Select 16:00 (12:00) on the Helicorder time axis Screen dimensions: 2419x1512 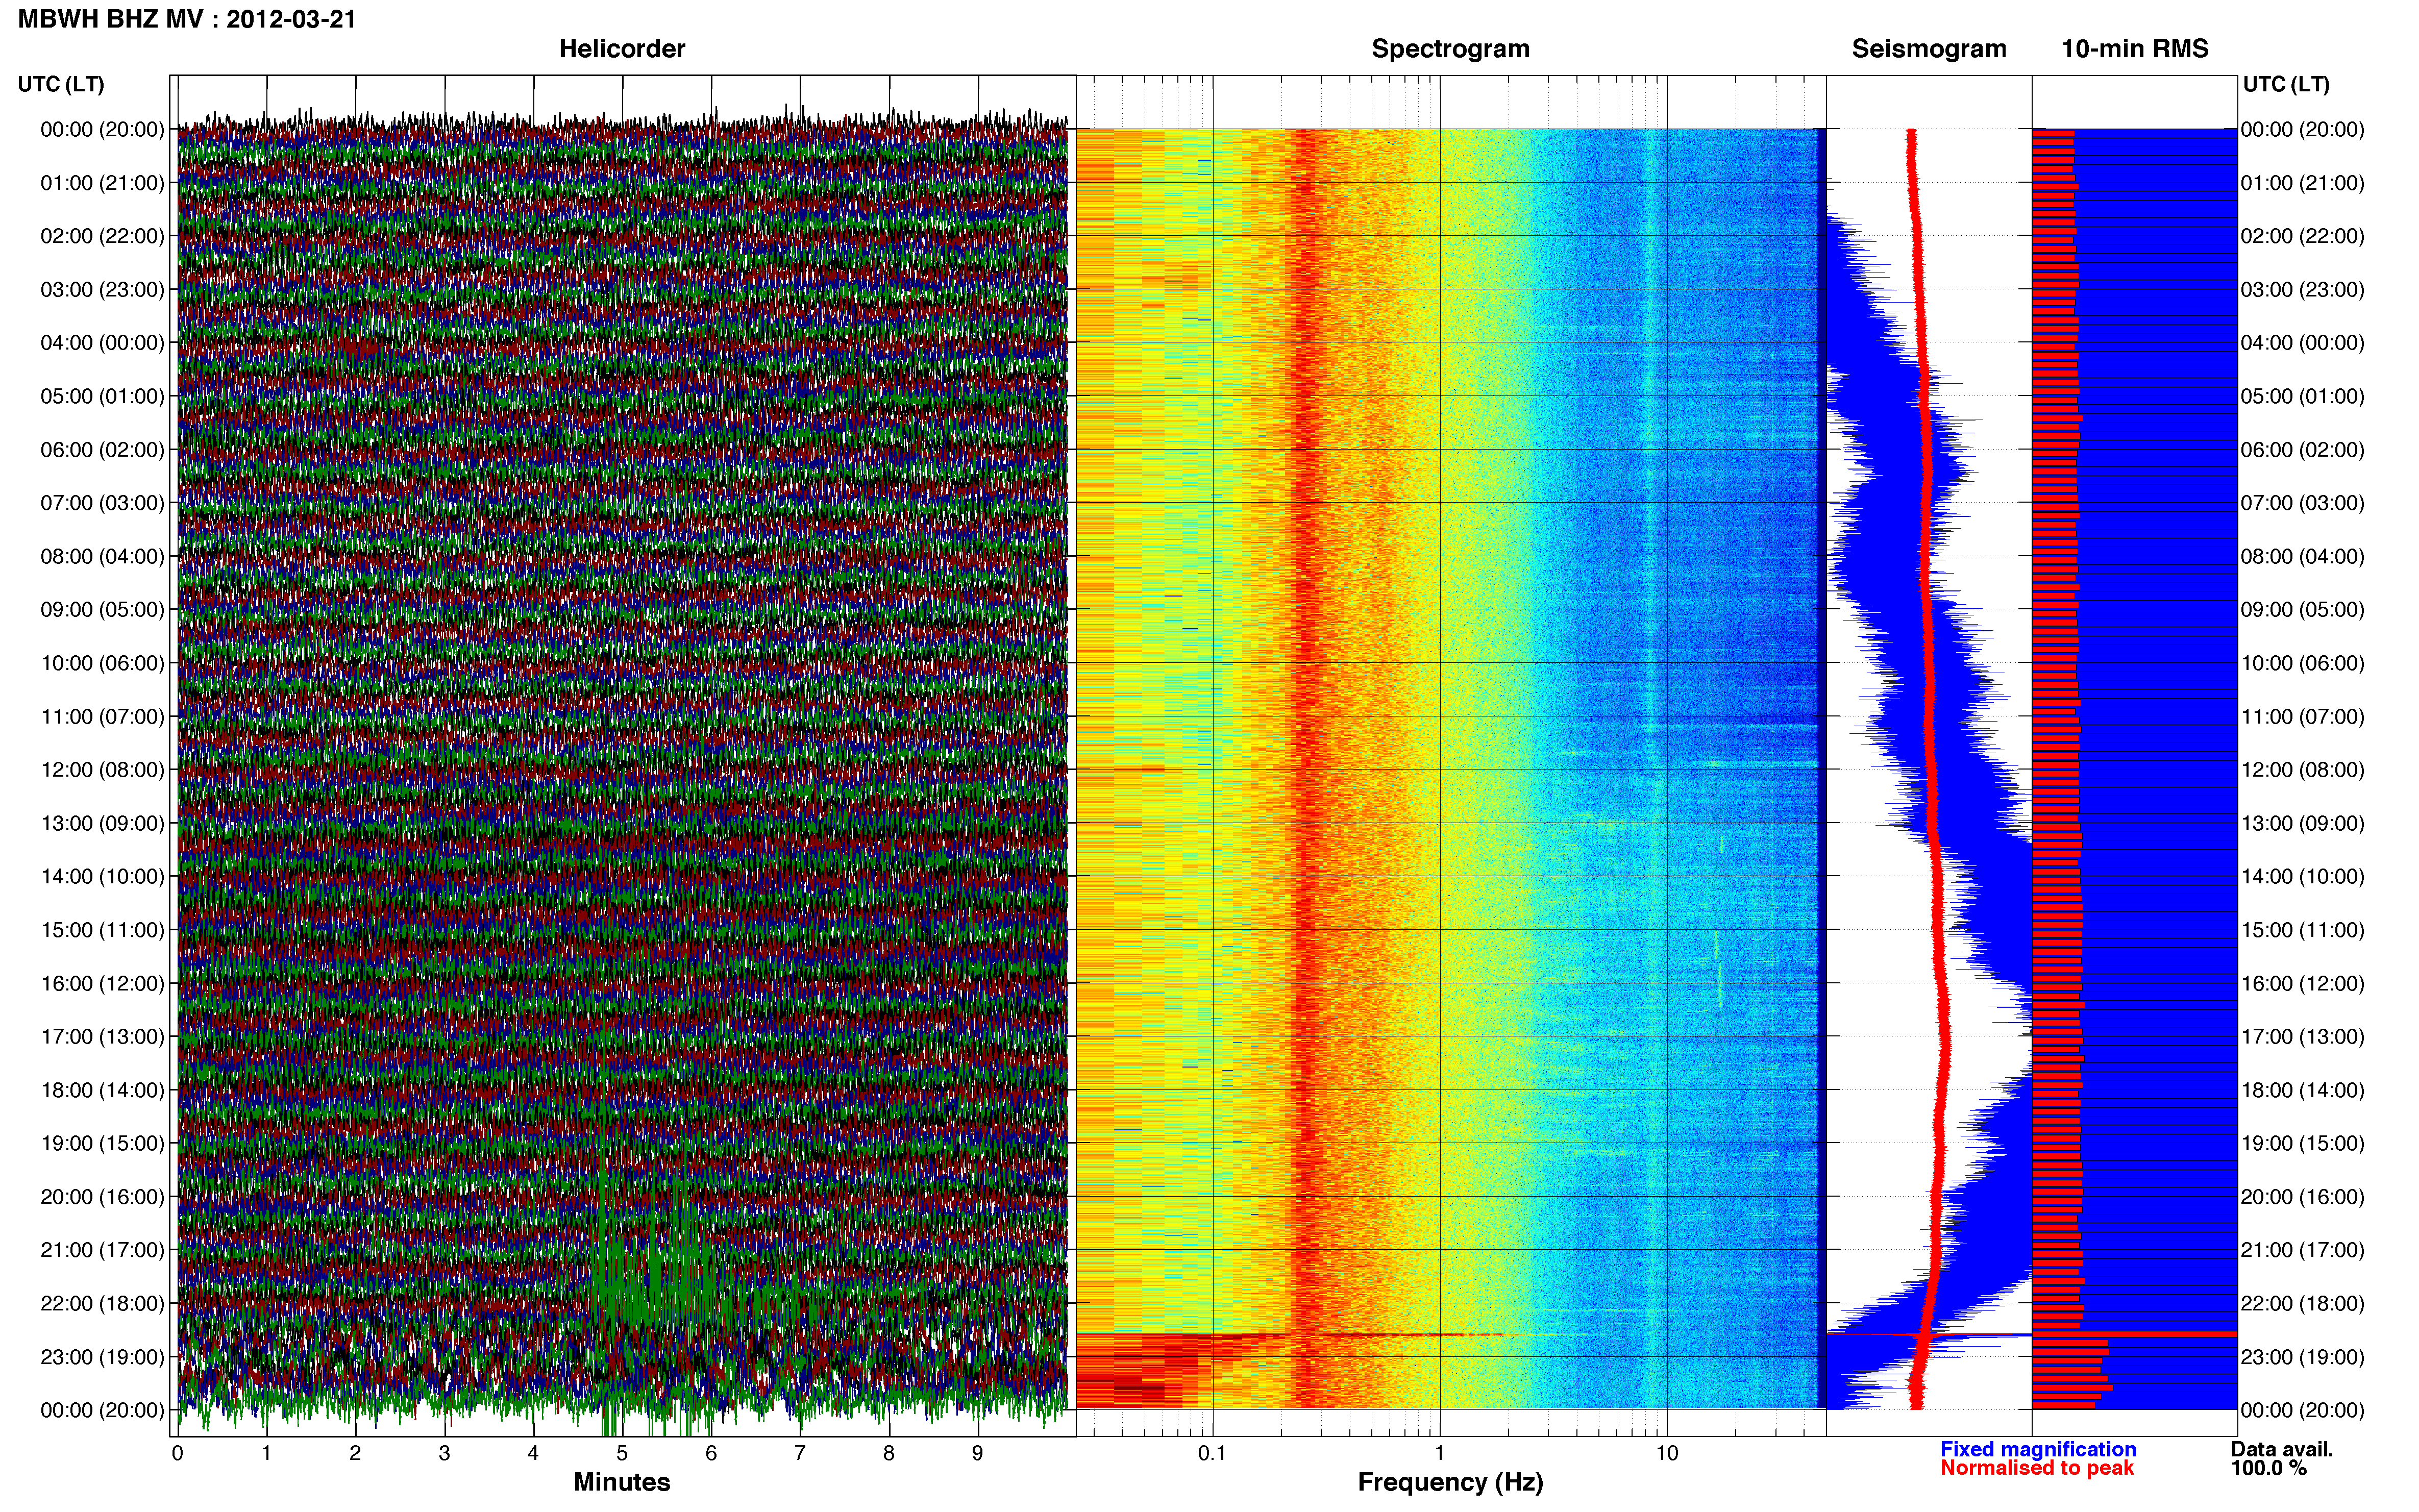click(102, 984)
